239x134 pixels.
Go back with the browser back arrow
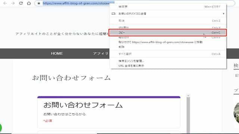click(x=5, y=3)
